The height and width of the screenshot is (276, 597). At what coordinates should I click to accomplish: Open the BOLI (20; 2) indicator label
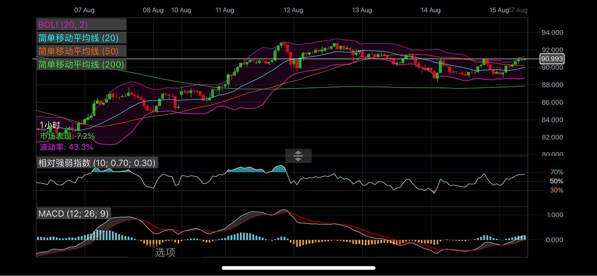(x=81, y=24)
